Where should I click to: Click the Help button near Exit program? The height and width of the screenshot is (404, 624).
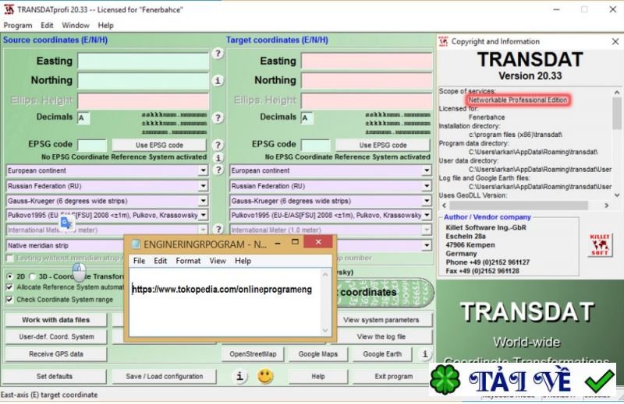318,376
